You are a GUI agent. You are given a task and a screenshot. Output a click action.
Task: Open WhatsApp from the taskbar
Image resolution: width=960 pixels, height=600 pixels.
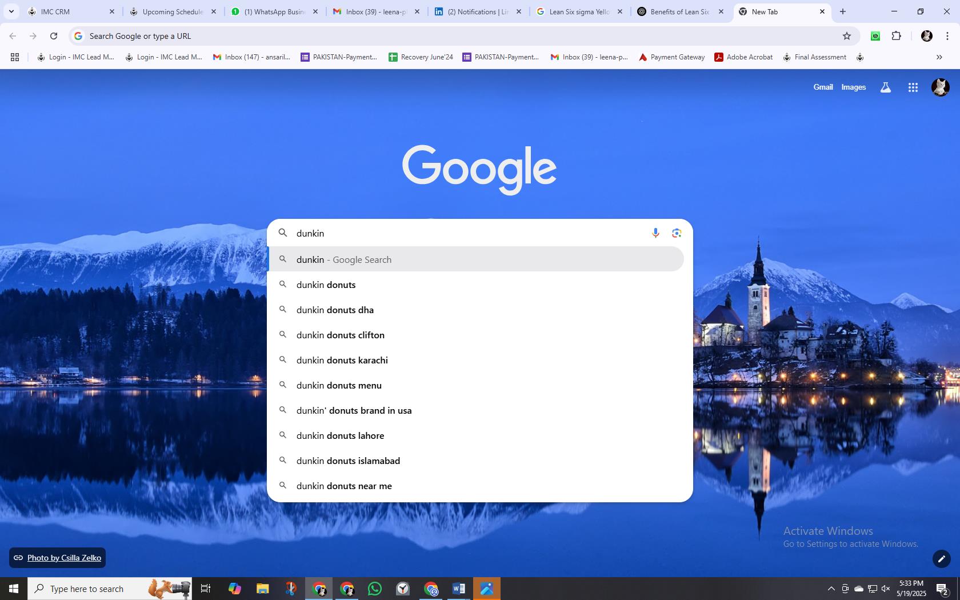(375, 589)
